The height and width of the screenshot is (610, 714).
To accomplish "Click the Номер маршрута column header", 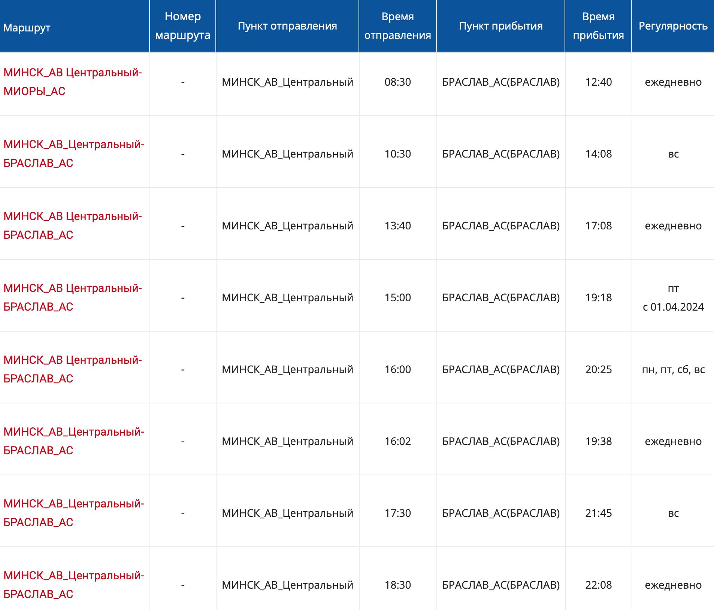I will click(x=183, y=26).
